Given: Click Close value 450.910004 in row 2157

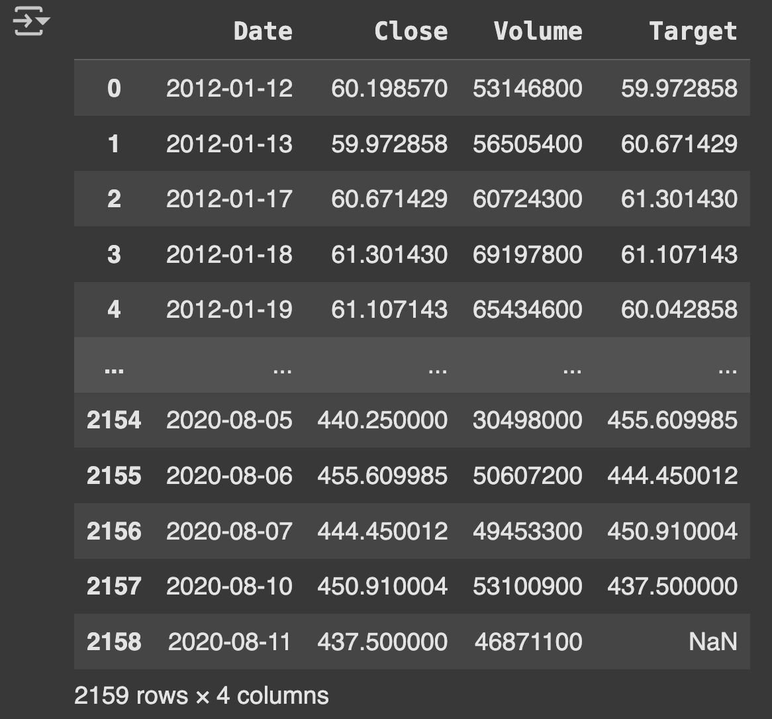Looking at the screenshot, I should tap(383, 586).
